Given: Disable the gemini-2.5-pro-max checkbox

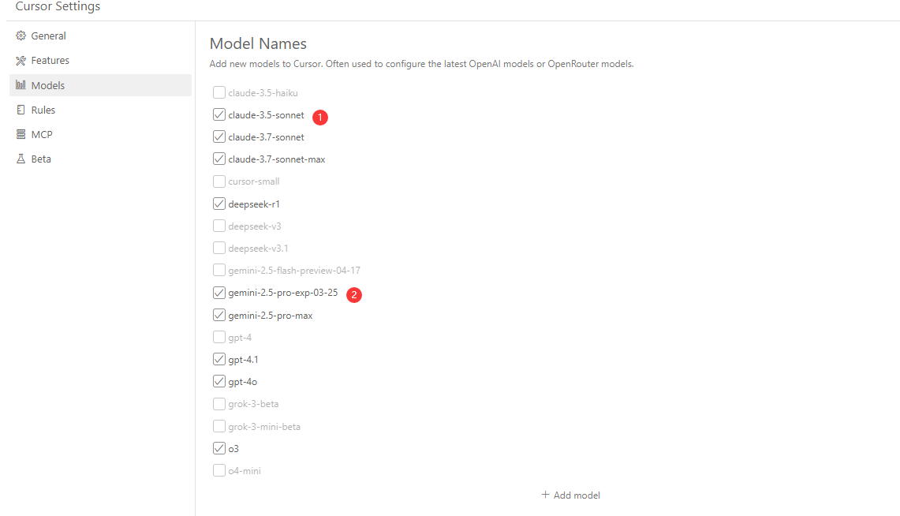Looking at the screenshot, I should [218, 315].
